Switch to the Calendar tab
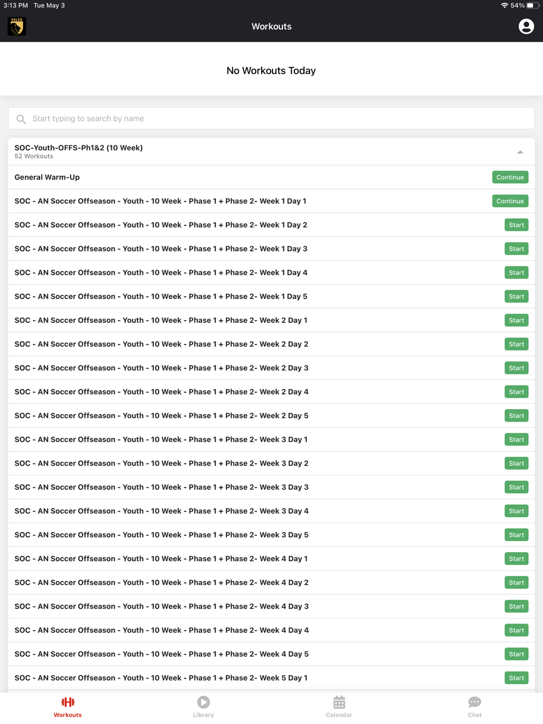The height and width of the screenshot is (724, 543). [x=339, y=707]
